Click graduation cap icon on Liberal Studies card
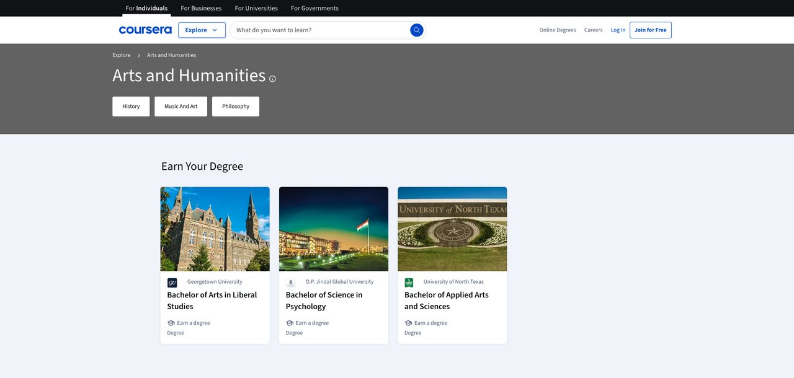Screen dimensions: 794x378 (x=171, y=323)
